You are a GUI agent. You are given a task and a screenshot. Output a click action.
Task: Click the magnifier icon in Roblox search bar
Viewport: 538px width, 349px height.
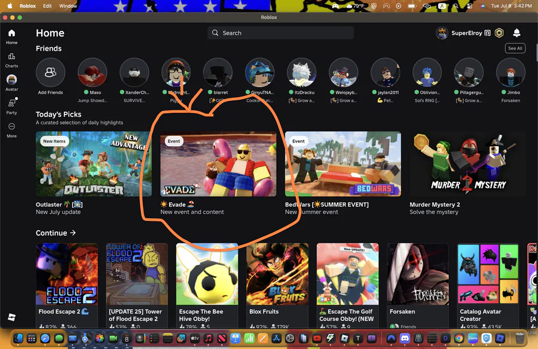215,33
